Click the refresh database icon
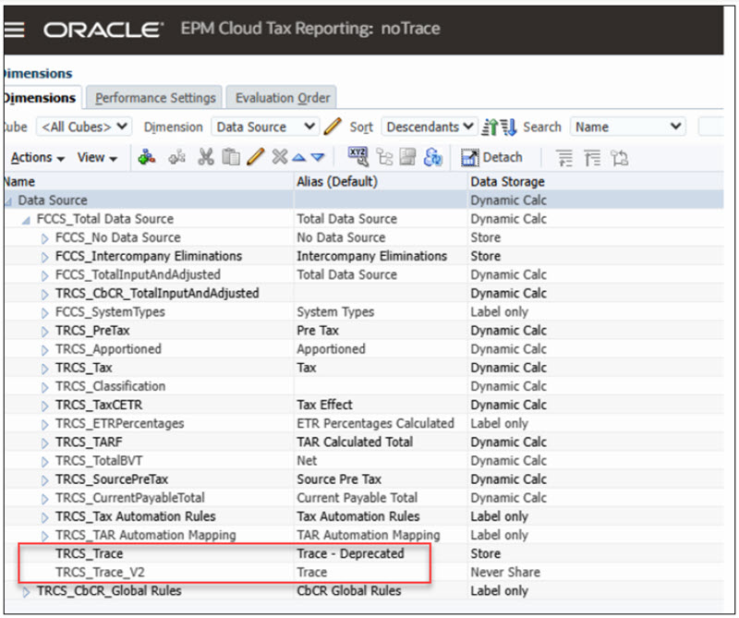The width and height of the screenshot is (739, 618). click(432, 157)
